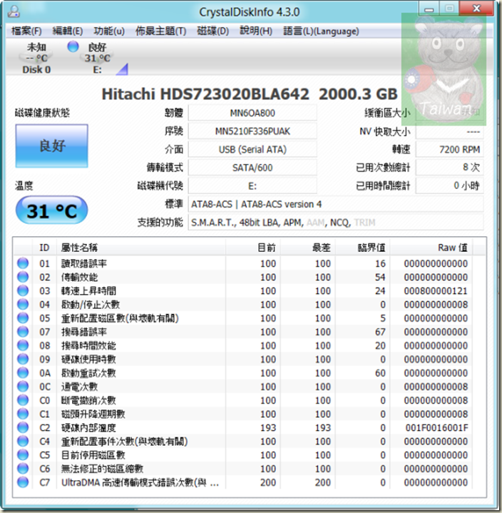Open the 佈景主題(T) menu
This screenshot has width=502, height=513.
tap(161, 31)
